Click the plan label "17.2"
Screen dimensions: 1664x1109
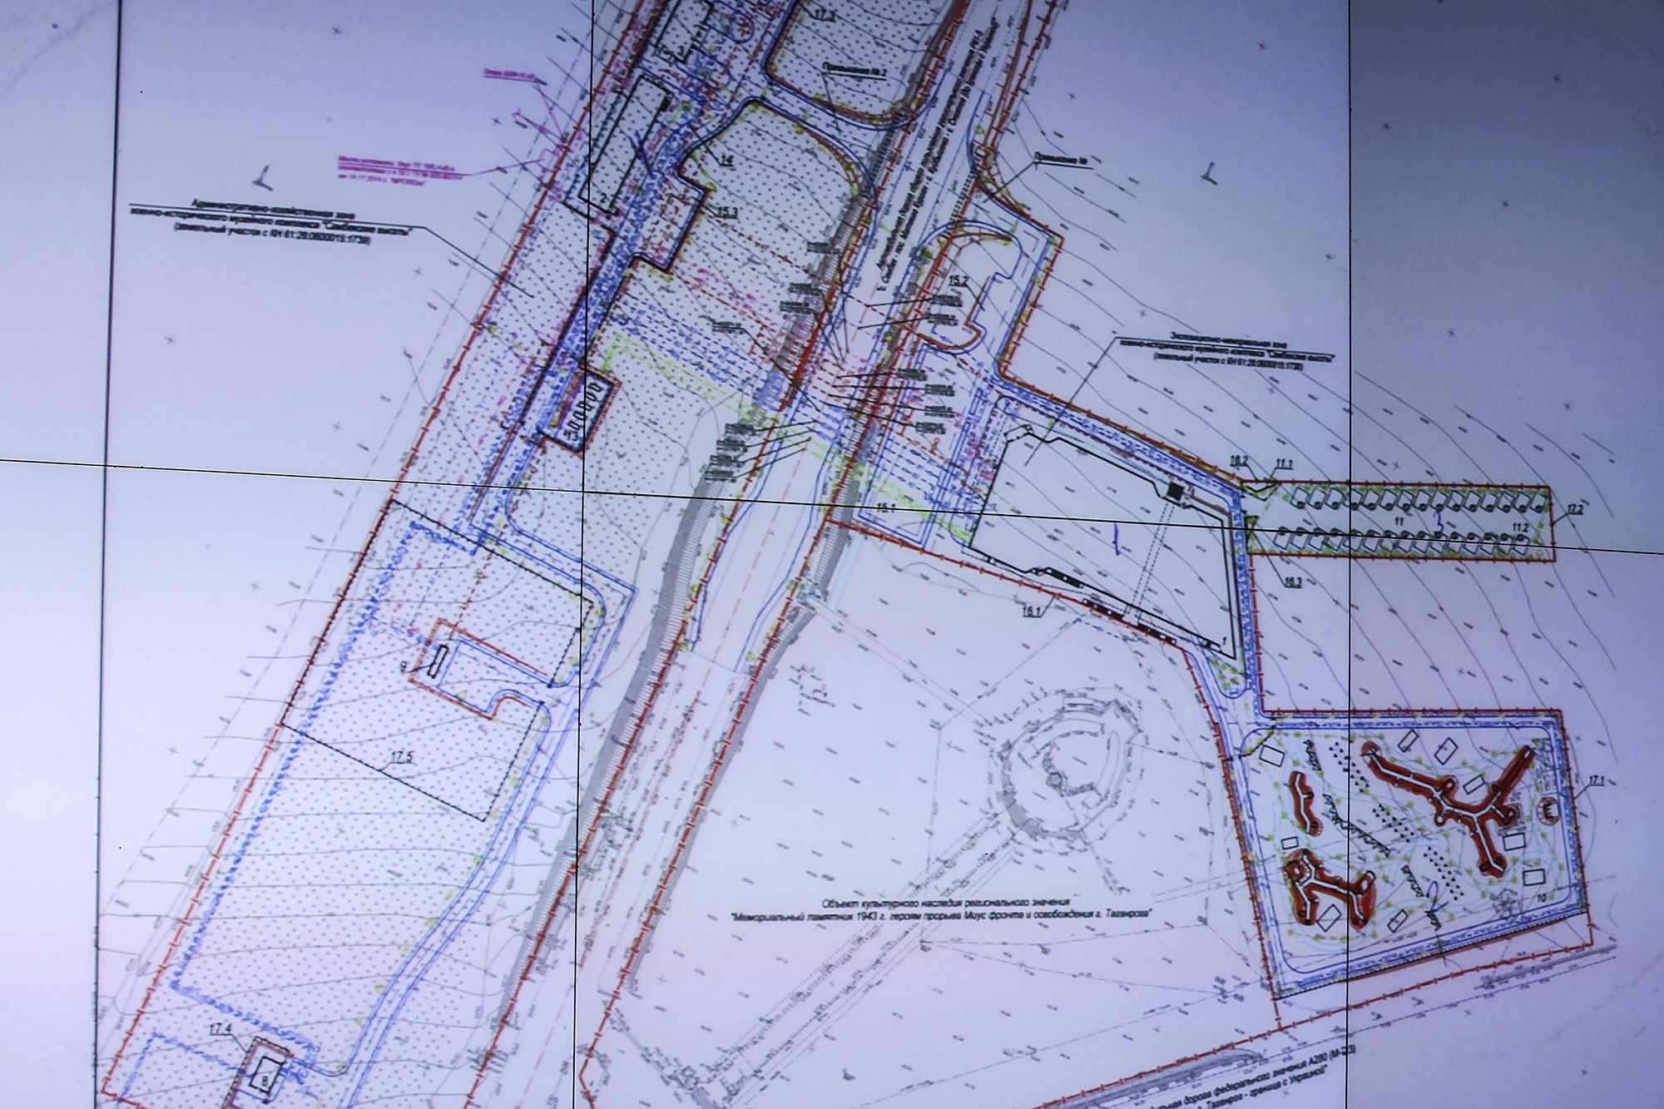[1574, 507]
